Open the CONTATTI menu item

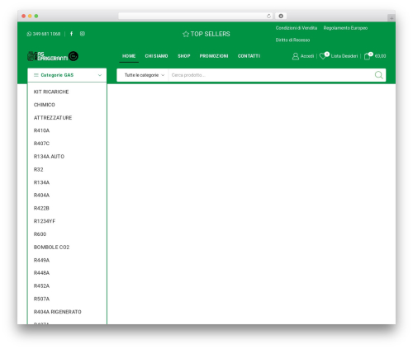(x=249, y=56)
